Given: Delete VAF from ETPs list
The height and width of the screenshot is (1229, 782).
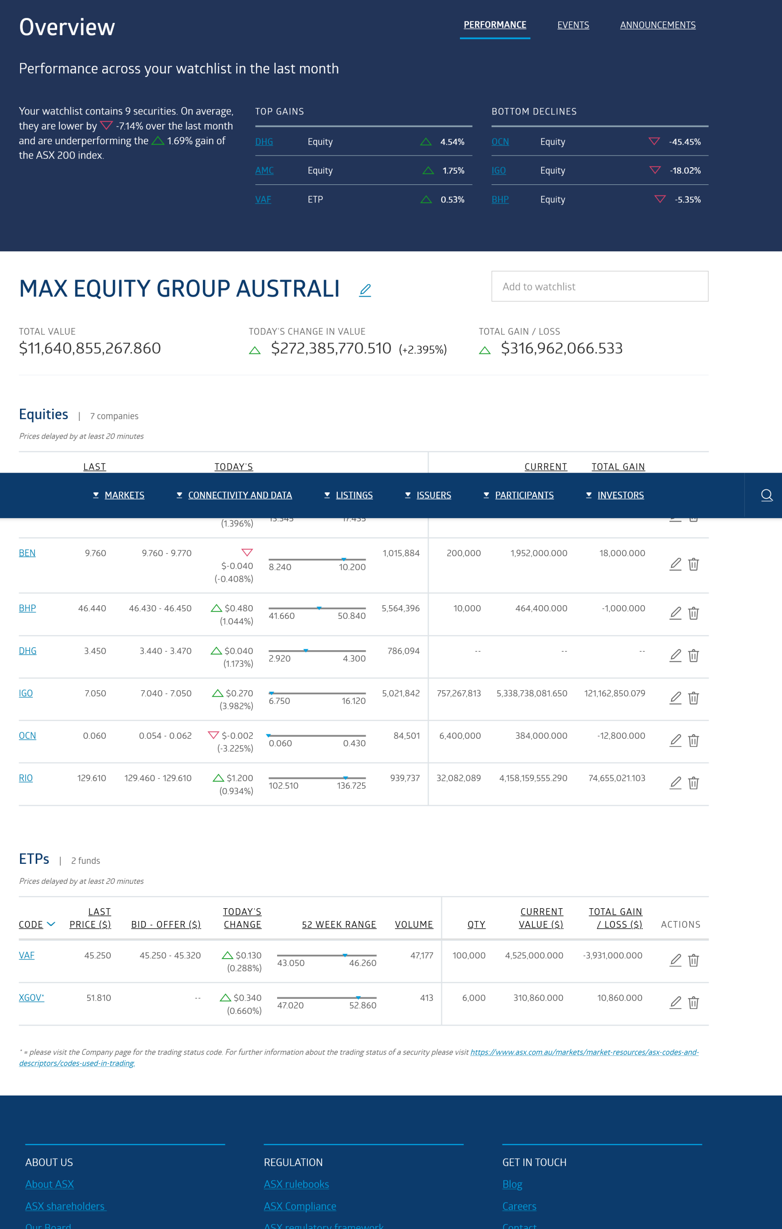Looking at the screenshot, I should (693, 960).
